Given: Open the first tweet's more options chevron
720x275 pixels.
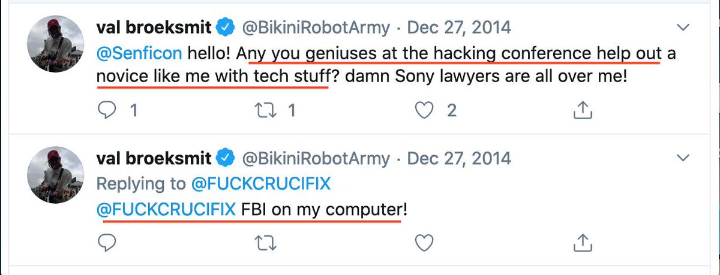Looking at the screenshot, I should pos(683,28).
